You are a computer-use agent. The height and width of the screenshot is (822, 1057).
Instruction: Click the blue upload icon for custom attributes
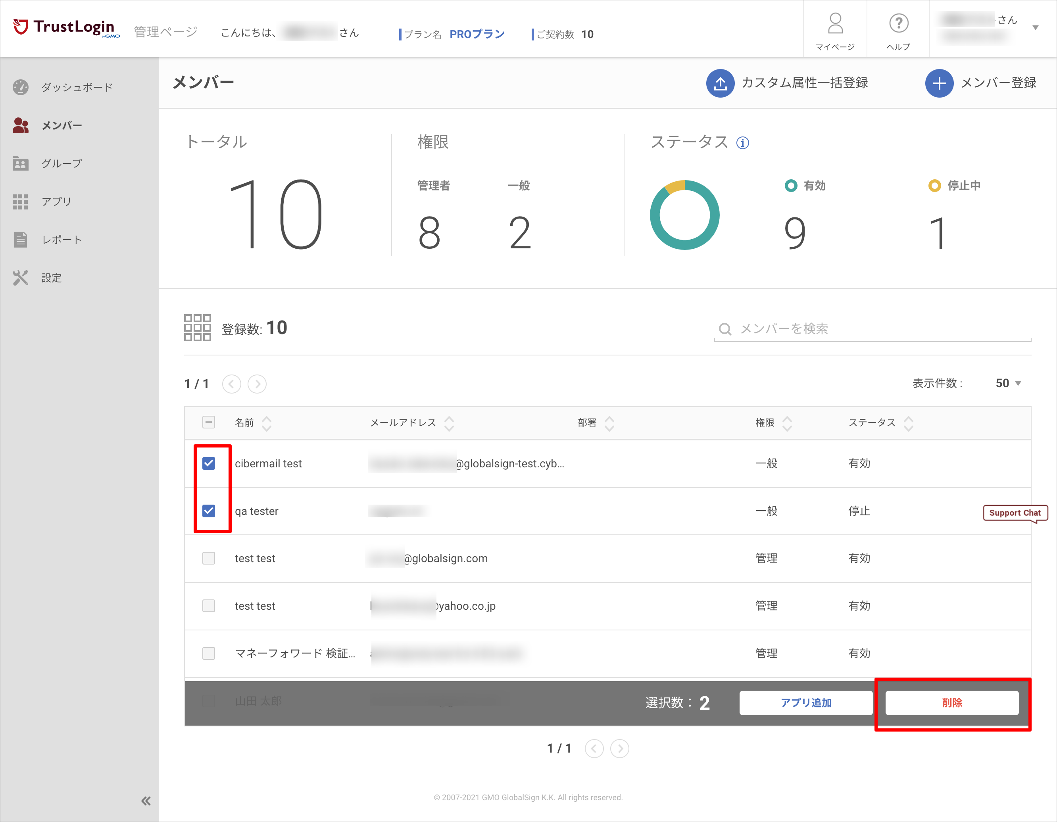click(x=720, y=83)
